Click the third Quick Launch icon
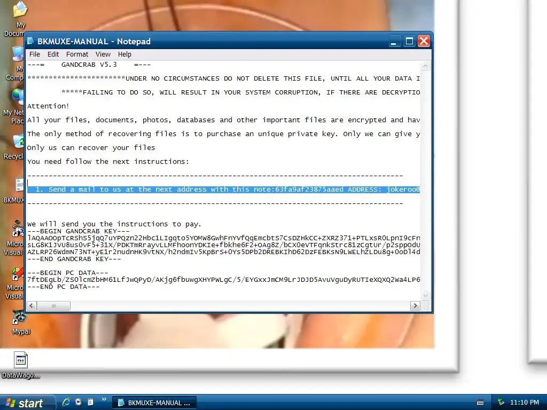 tap(90, 402)
